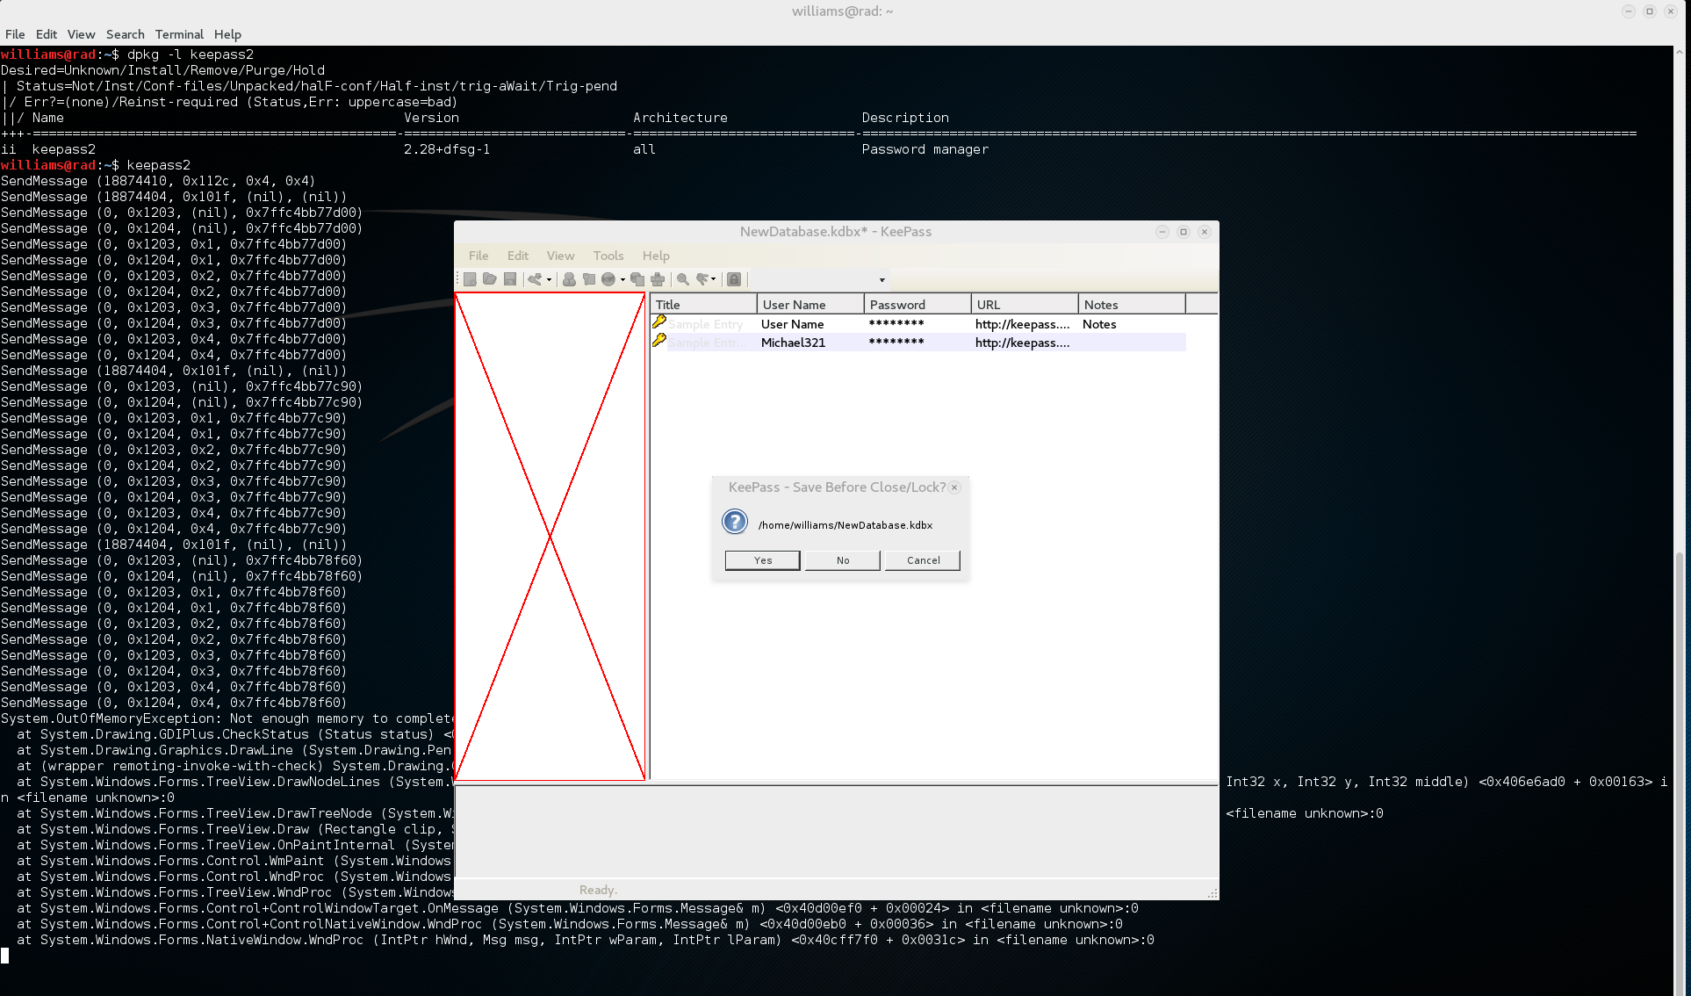Image resolution: width=1691 pixels, height=996 pixels.
Task: Click the broken red-X group tree panel
Action: click(x=550, y=537)
